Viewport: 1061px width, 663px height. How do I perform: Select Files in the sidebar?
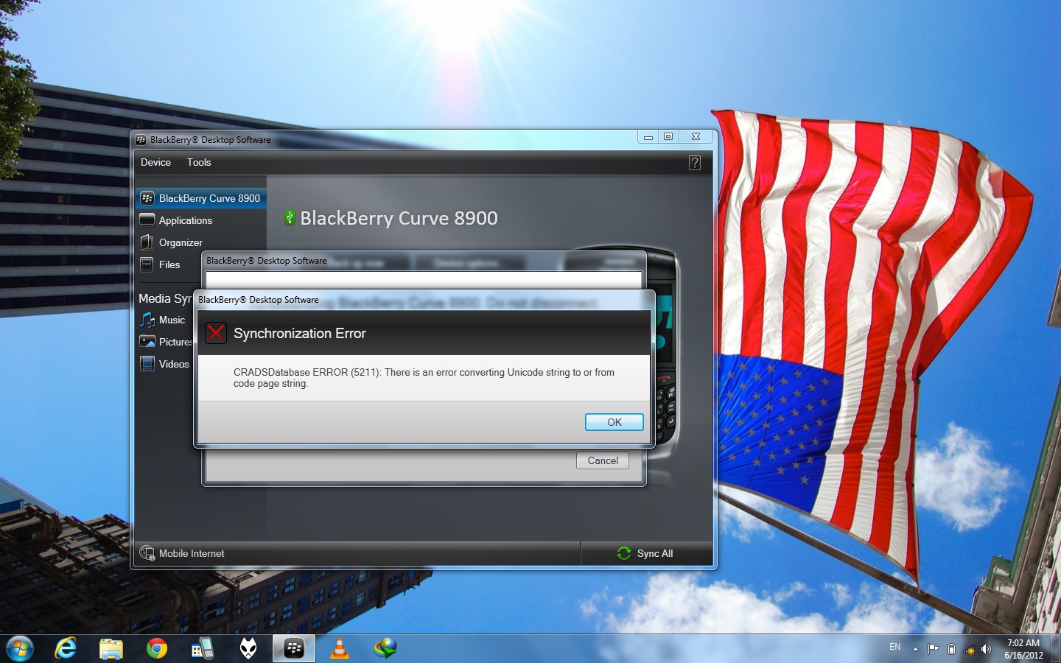169,264
